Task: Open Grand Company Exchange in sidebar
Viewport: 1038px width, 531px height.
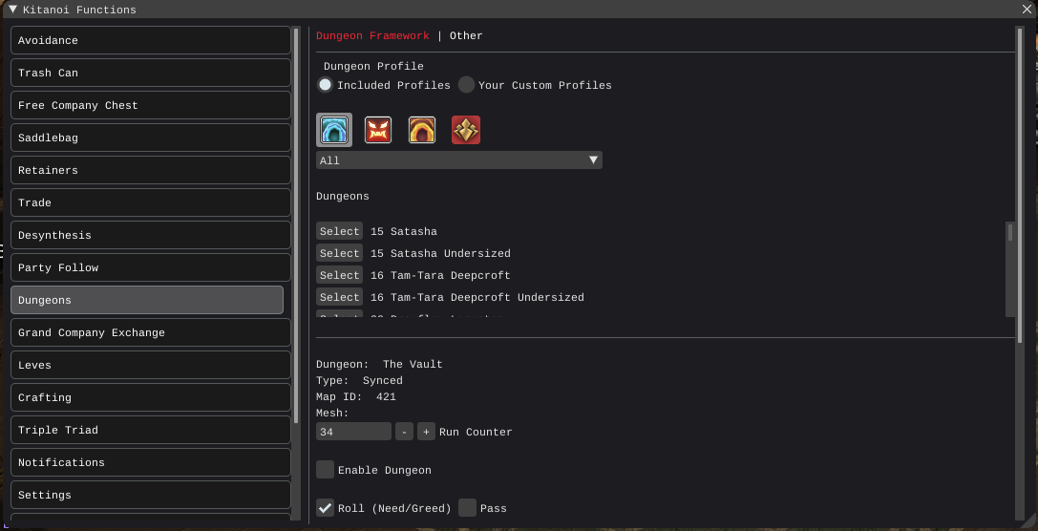Action: click(150, 332)
